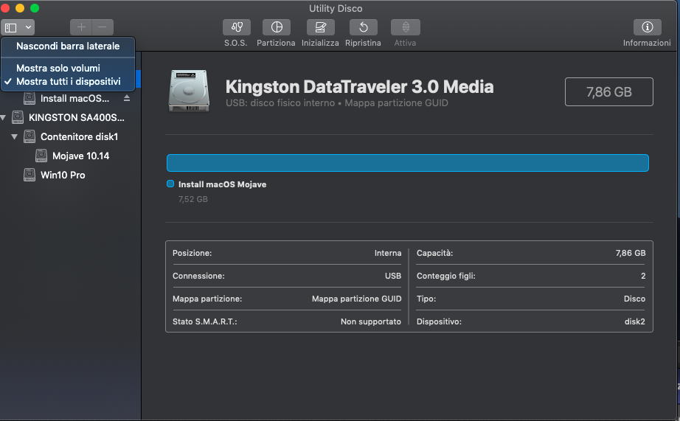
Task: Eject the Install macOS volume
Action: tap(127, 98)
